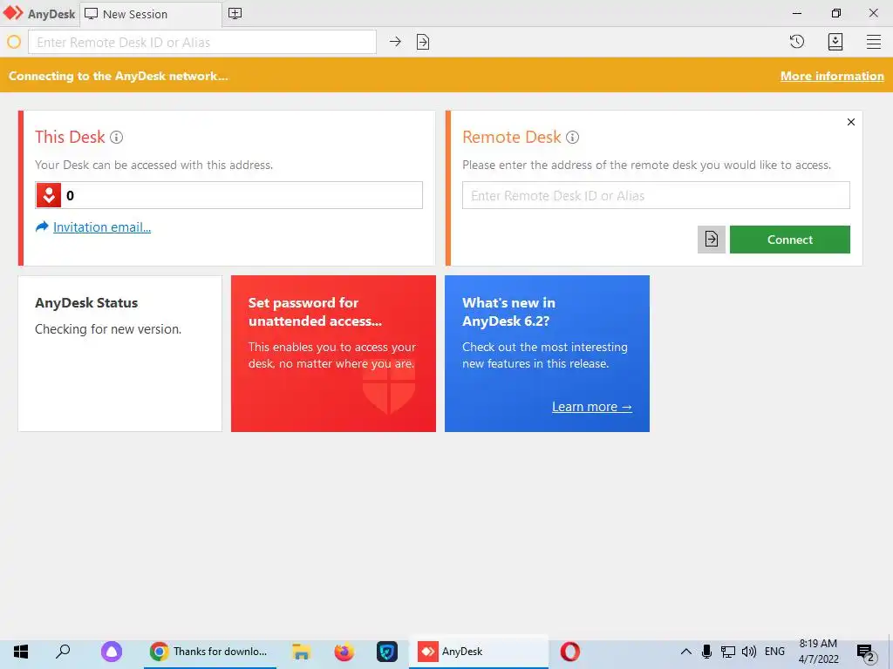Image resolution: width=893 pixels, height=669 pixels.
Task: Click the green Connect button
Action: coord(790,240)
